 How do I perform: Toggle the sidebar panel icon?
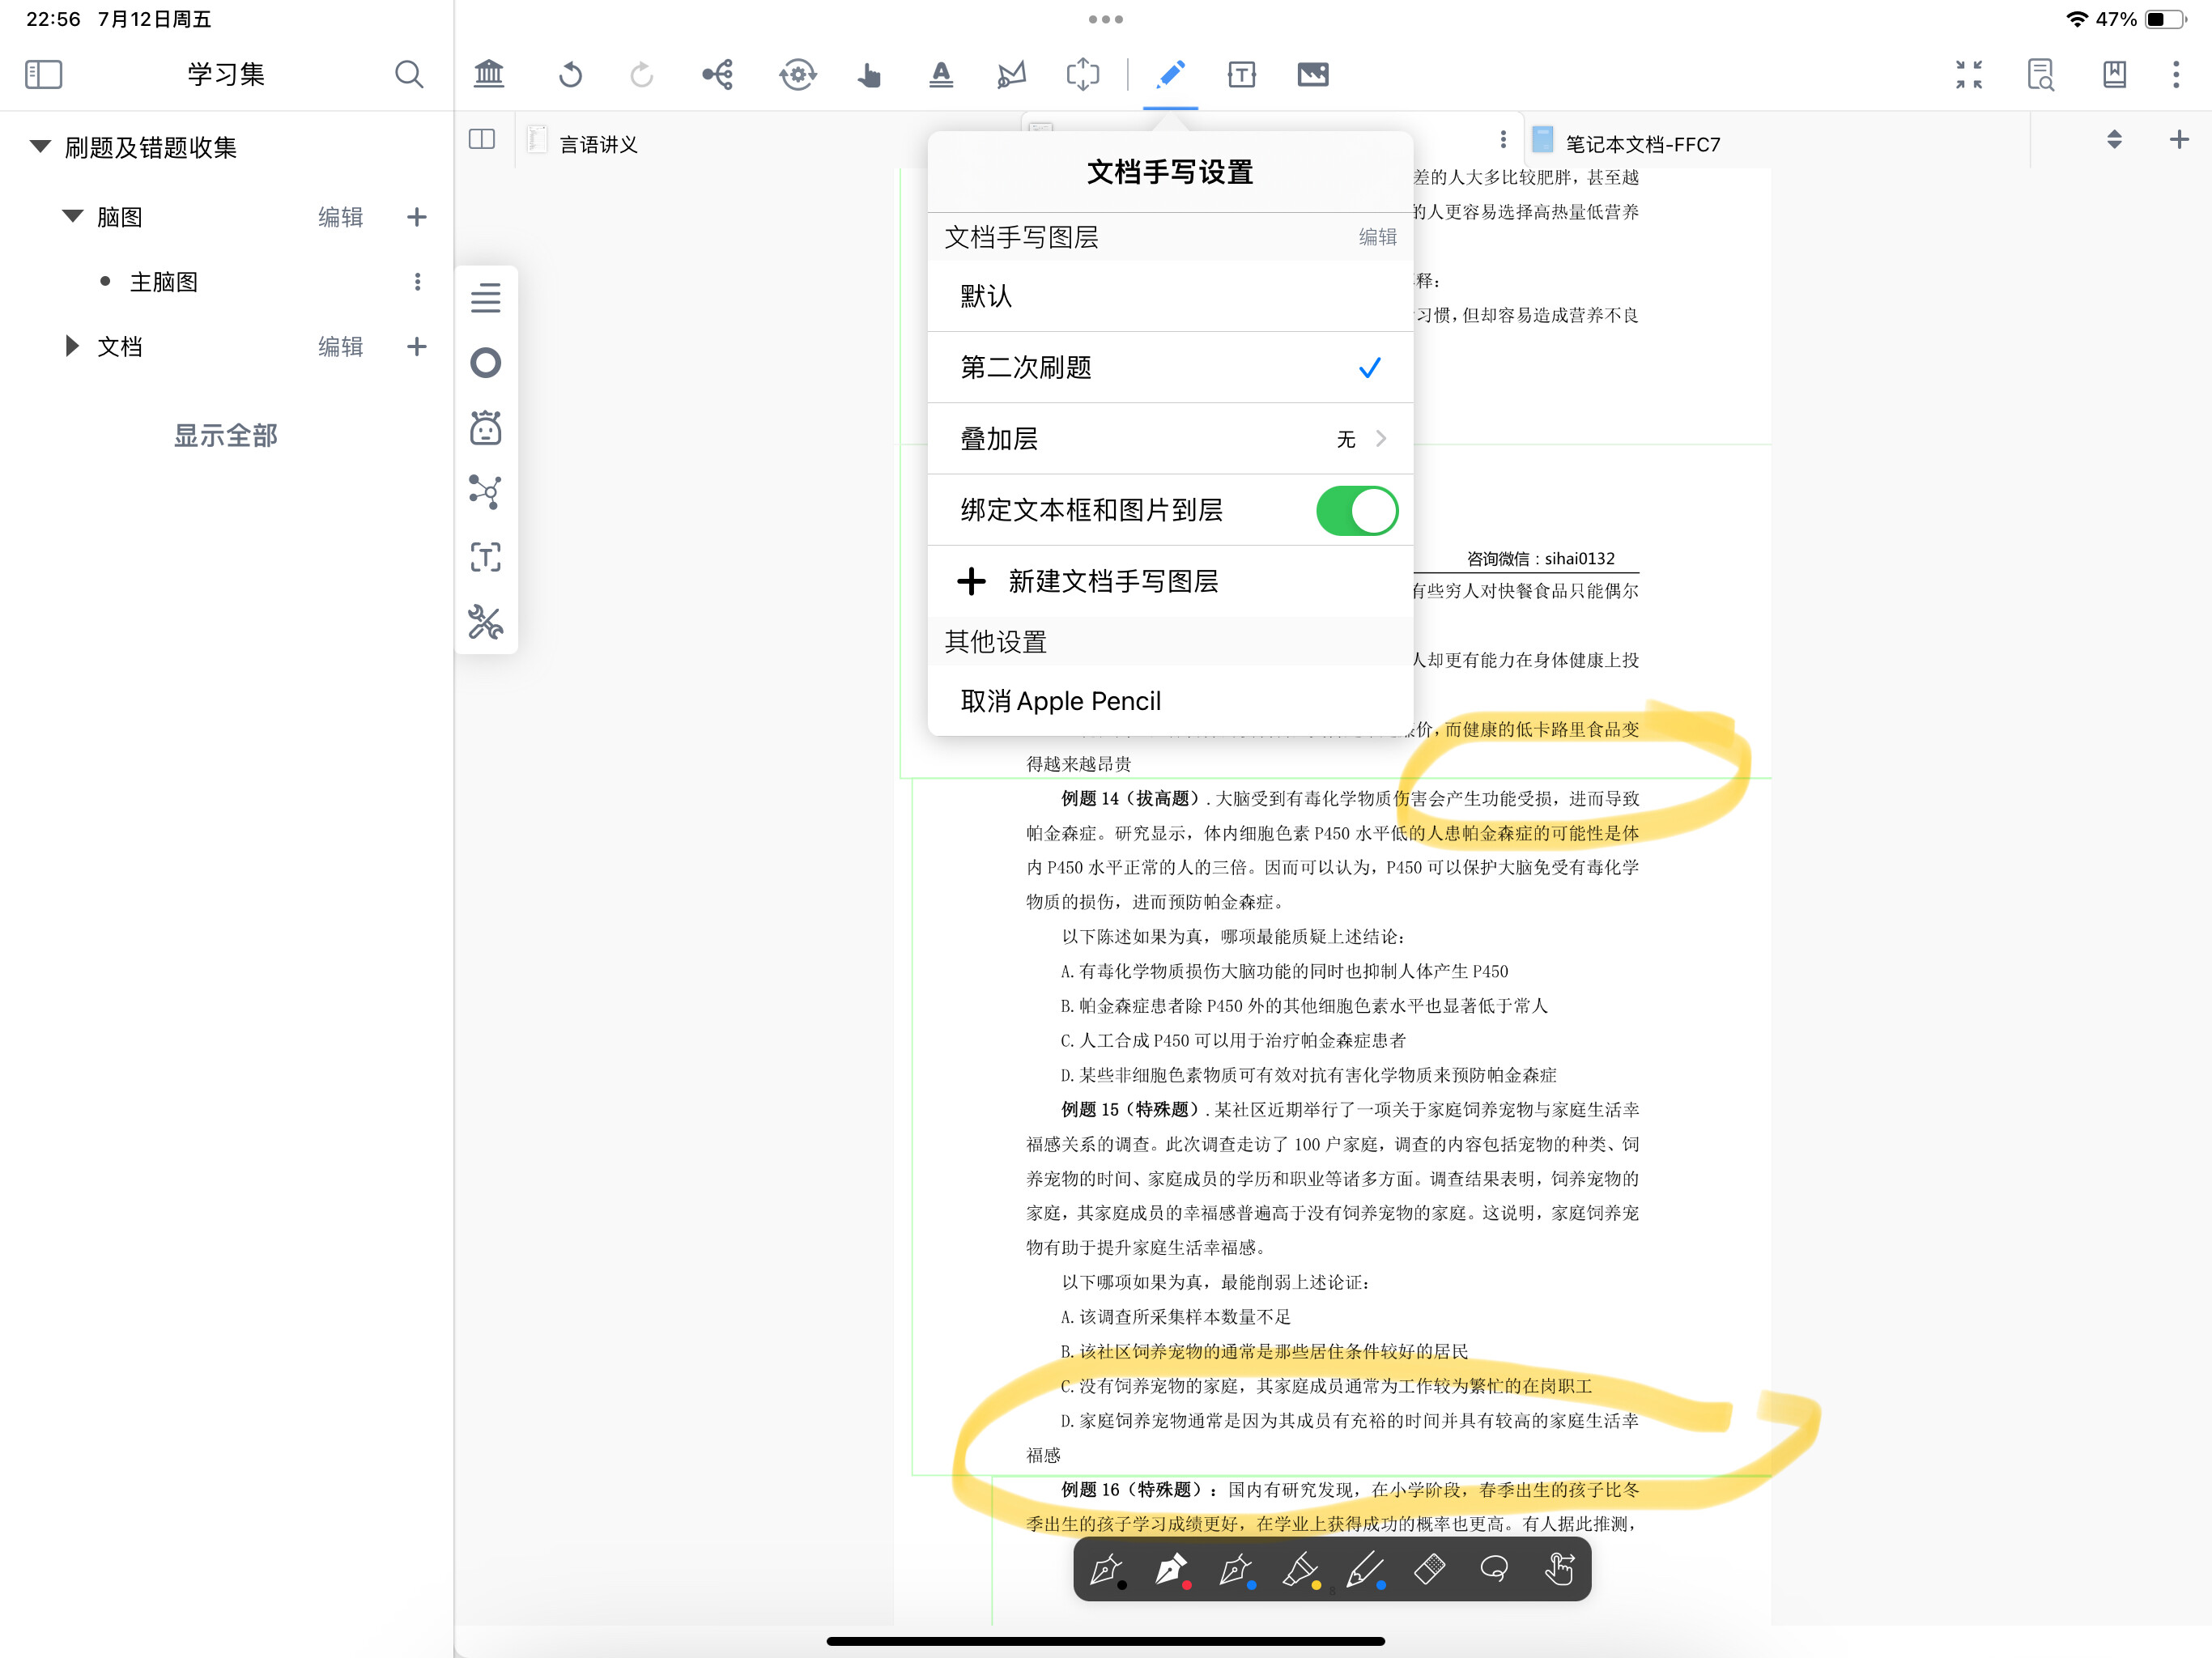point(43,74)
